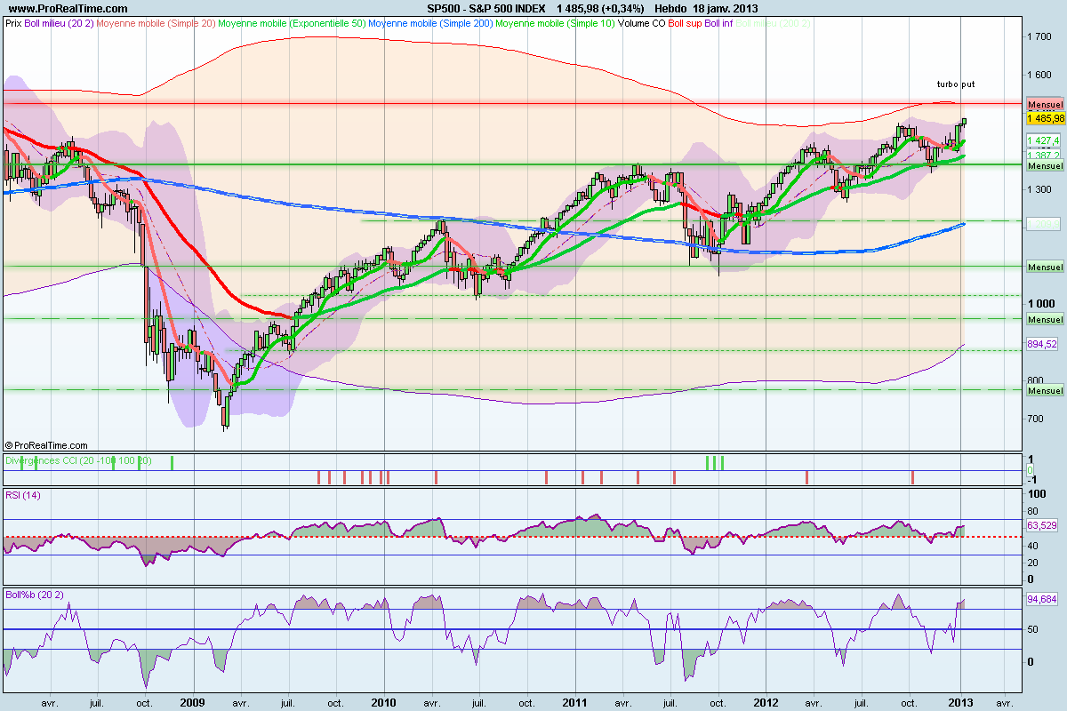Click the "18 janv. 2013" date in the title
Image resolution: width=1067 pixels, height=711 pixels.
tap(724, 8)
